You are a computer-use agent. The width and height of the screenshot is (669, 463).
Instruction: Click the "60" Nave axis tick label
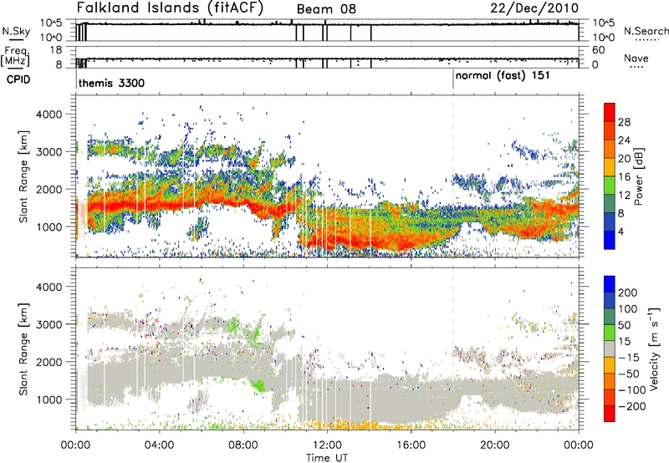tap(599, 50)
